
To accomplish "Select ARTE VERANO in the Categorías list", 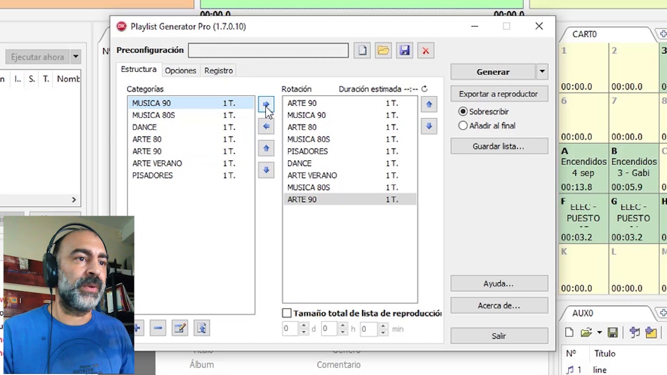I will tap(191, 163).
